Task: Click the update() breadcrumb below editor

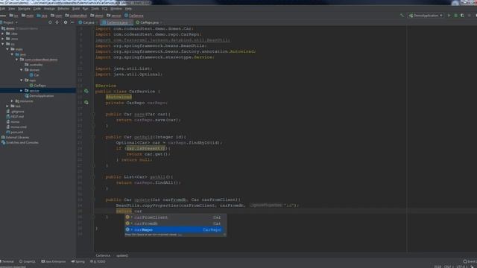Action: 122,255
